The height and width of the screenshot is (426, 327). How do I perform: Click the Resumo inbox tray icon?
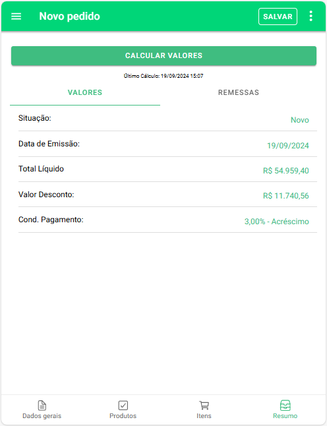[x=285, y=406]
